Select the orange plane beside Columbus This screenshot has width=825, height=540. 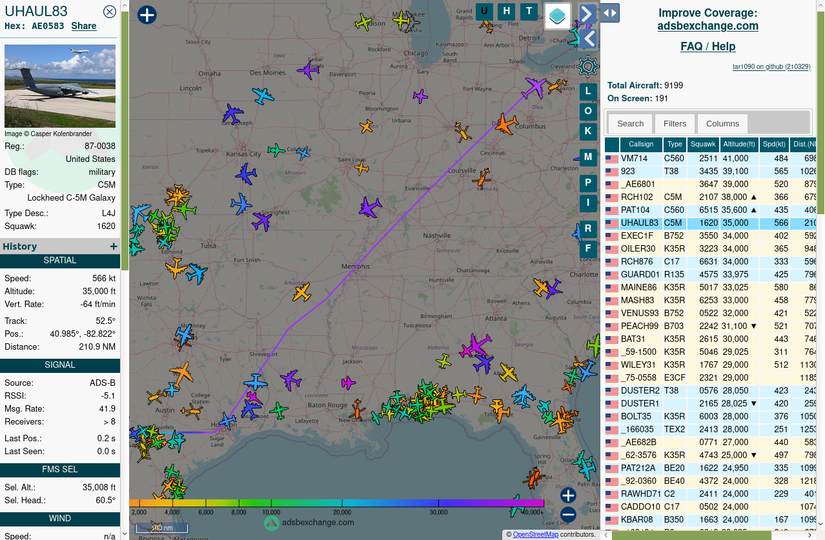click(506, 123)
